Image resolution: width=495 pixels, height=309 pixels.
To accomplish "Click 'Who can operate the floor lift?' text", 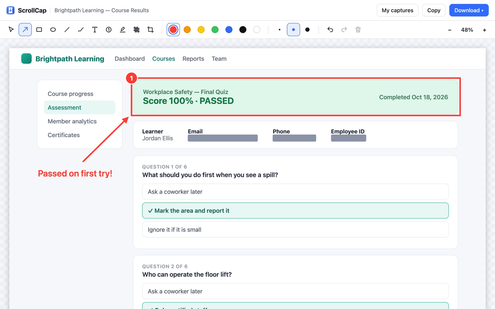I will [x=187, y=274].
